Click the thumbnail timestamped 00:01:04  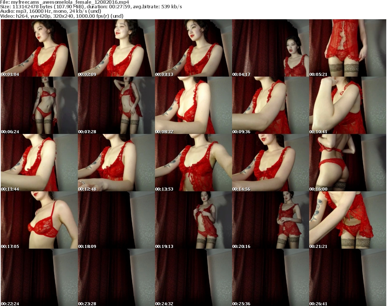39,48
